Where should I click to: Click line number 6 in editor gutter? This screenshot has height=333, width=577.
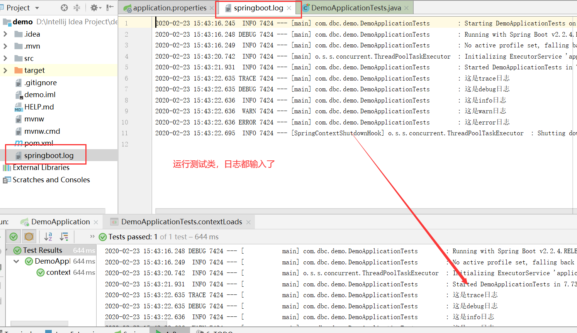pyautogui.click(x=126, y=78)
